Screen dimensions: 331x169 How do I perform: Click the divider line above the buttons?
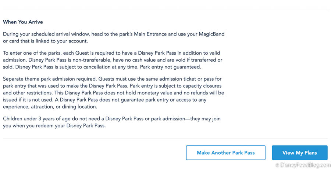165,139
